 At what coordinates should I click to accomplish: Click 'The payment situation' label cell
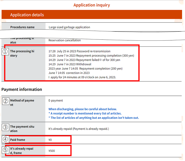(23, 129)
